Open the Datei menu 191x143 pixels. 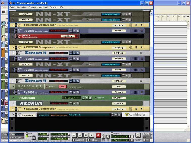coord(12,7)
